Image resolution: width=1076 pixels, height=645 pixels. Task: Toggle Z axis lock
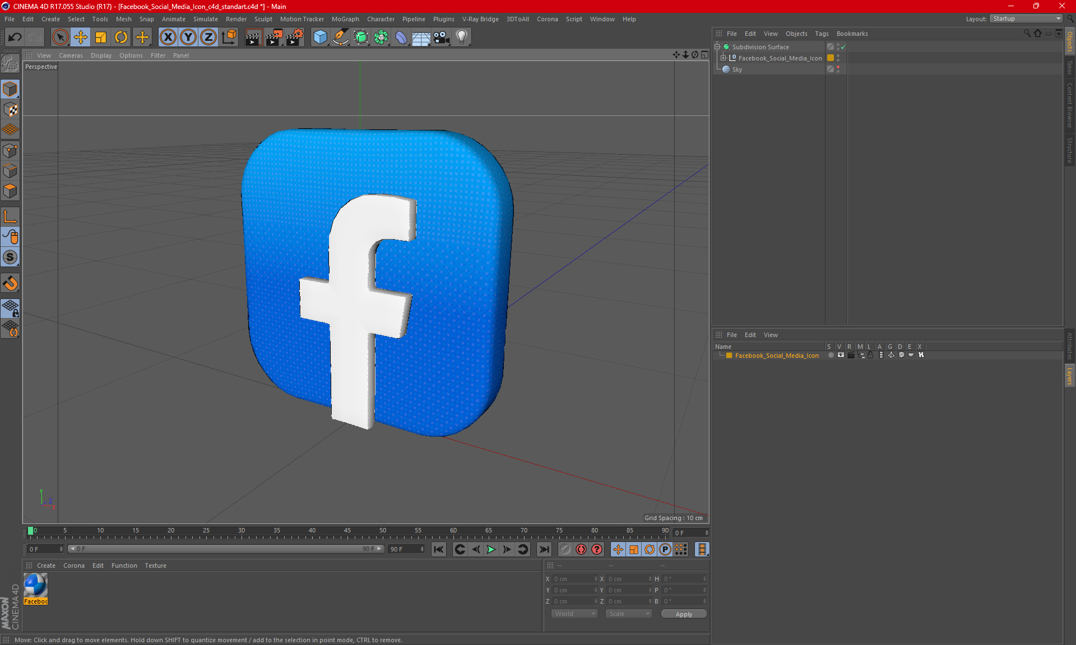[208, 37]
